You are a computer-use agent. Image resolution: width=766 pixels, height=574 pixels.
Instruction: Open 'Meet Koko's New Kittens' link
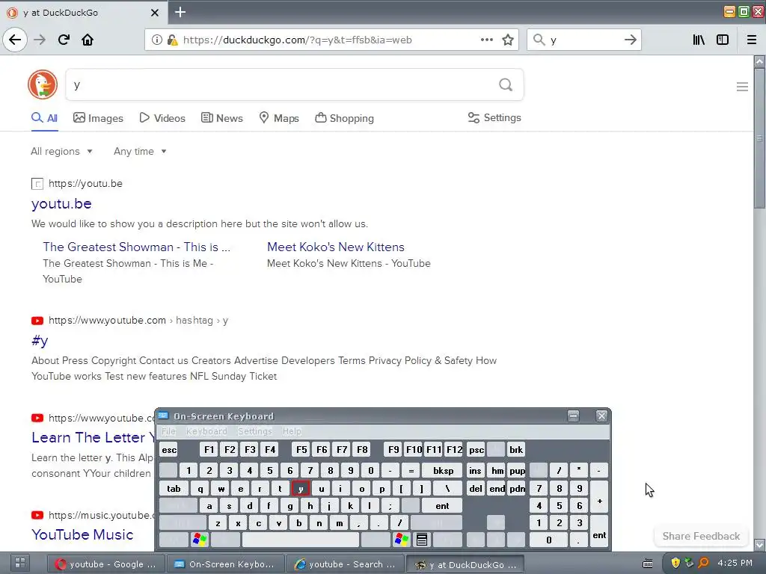(336, 247)
